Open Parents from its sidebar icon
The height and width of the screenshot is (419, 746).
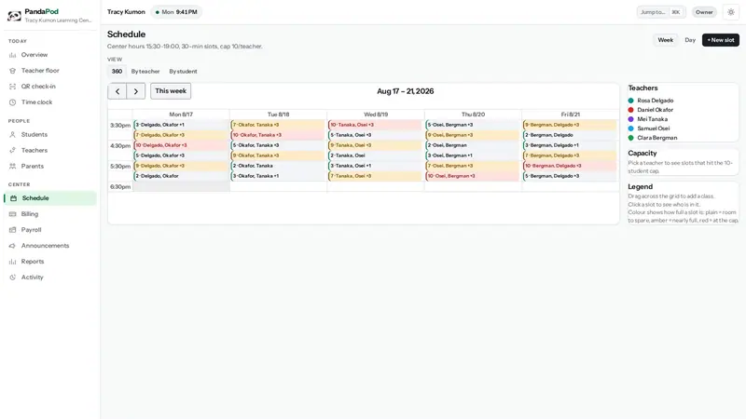click(12, 167)
